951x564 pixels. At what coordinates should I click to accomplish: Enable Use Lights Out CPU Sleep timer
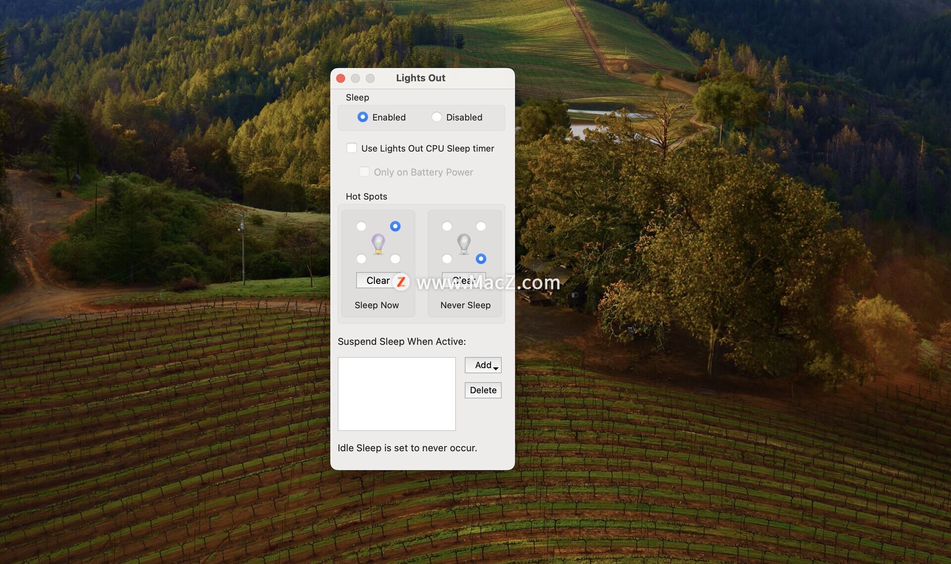pyautogui.click(x=352, y=148)
